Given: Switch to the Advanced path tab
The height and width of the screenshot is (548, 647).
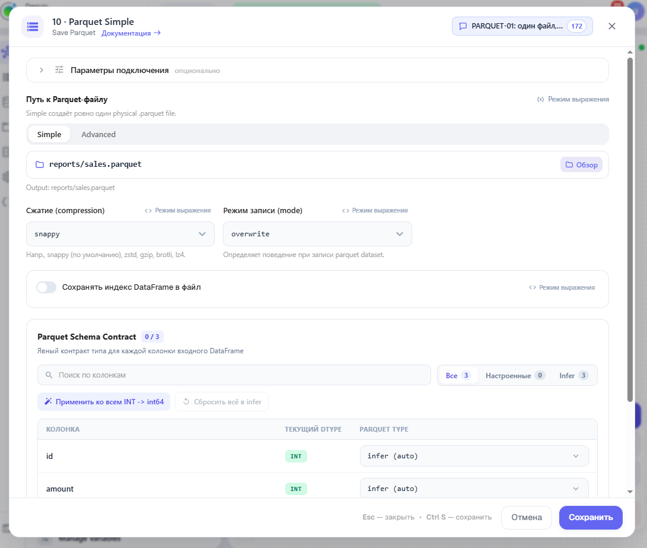Looking at the screenshot, I should tap(98, 134).
